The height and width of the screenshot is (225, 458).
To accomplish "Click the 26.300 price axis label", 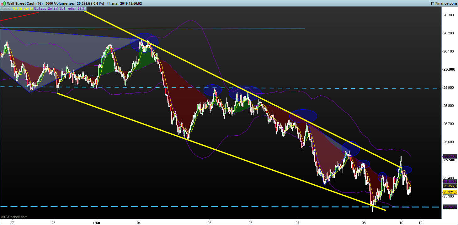I will click(x=449, y=15).
